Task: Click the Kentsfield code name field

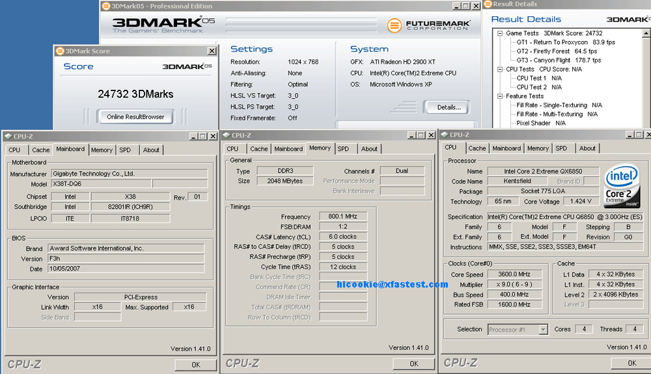Action: click(518, 181)
